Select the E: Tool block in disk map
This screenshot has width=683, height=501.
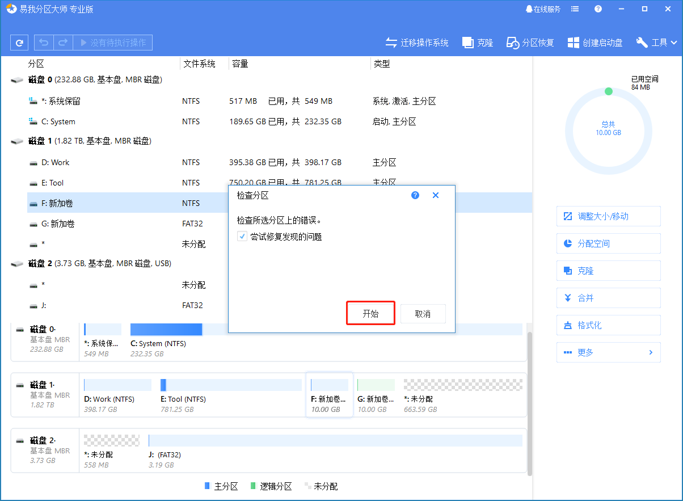point(231,394)
